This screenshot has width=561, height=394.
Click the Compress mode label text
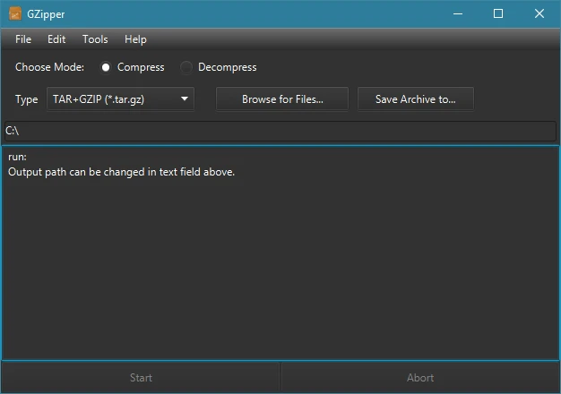coord(141,67)
